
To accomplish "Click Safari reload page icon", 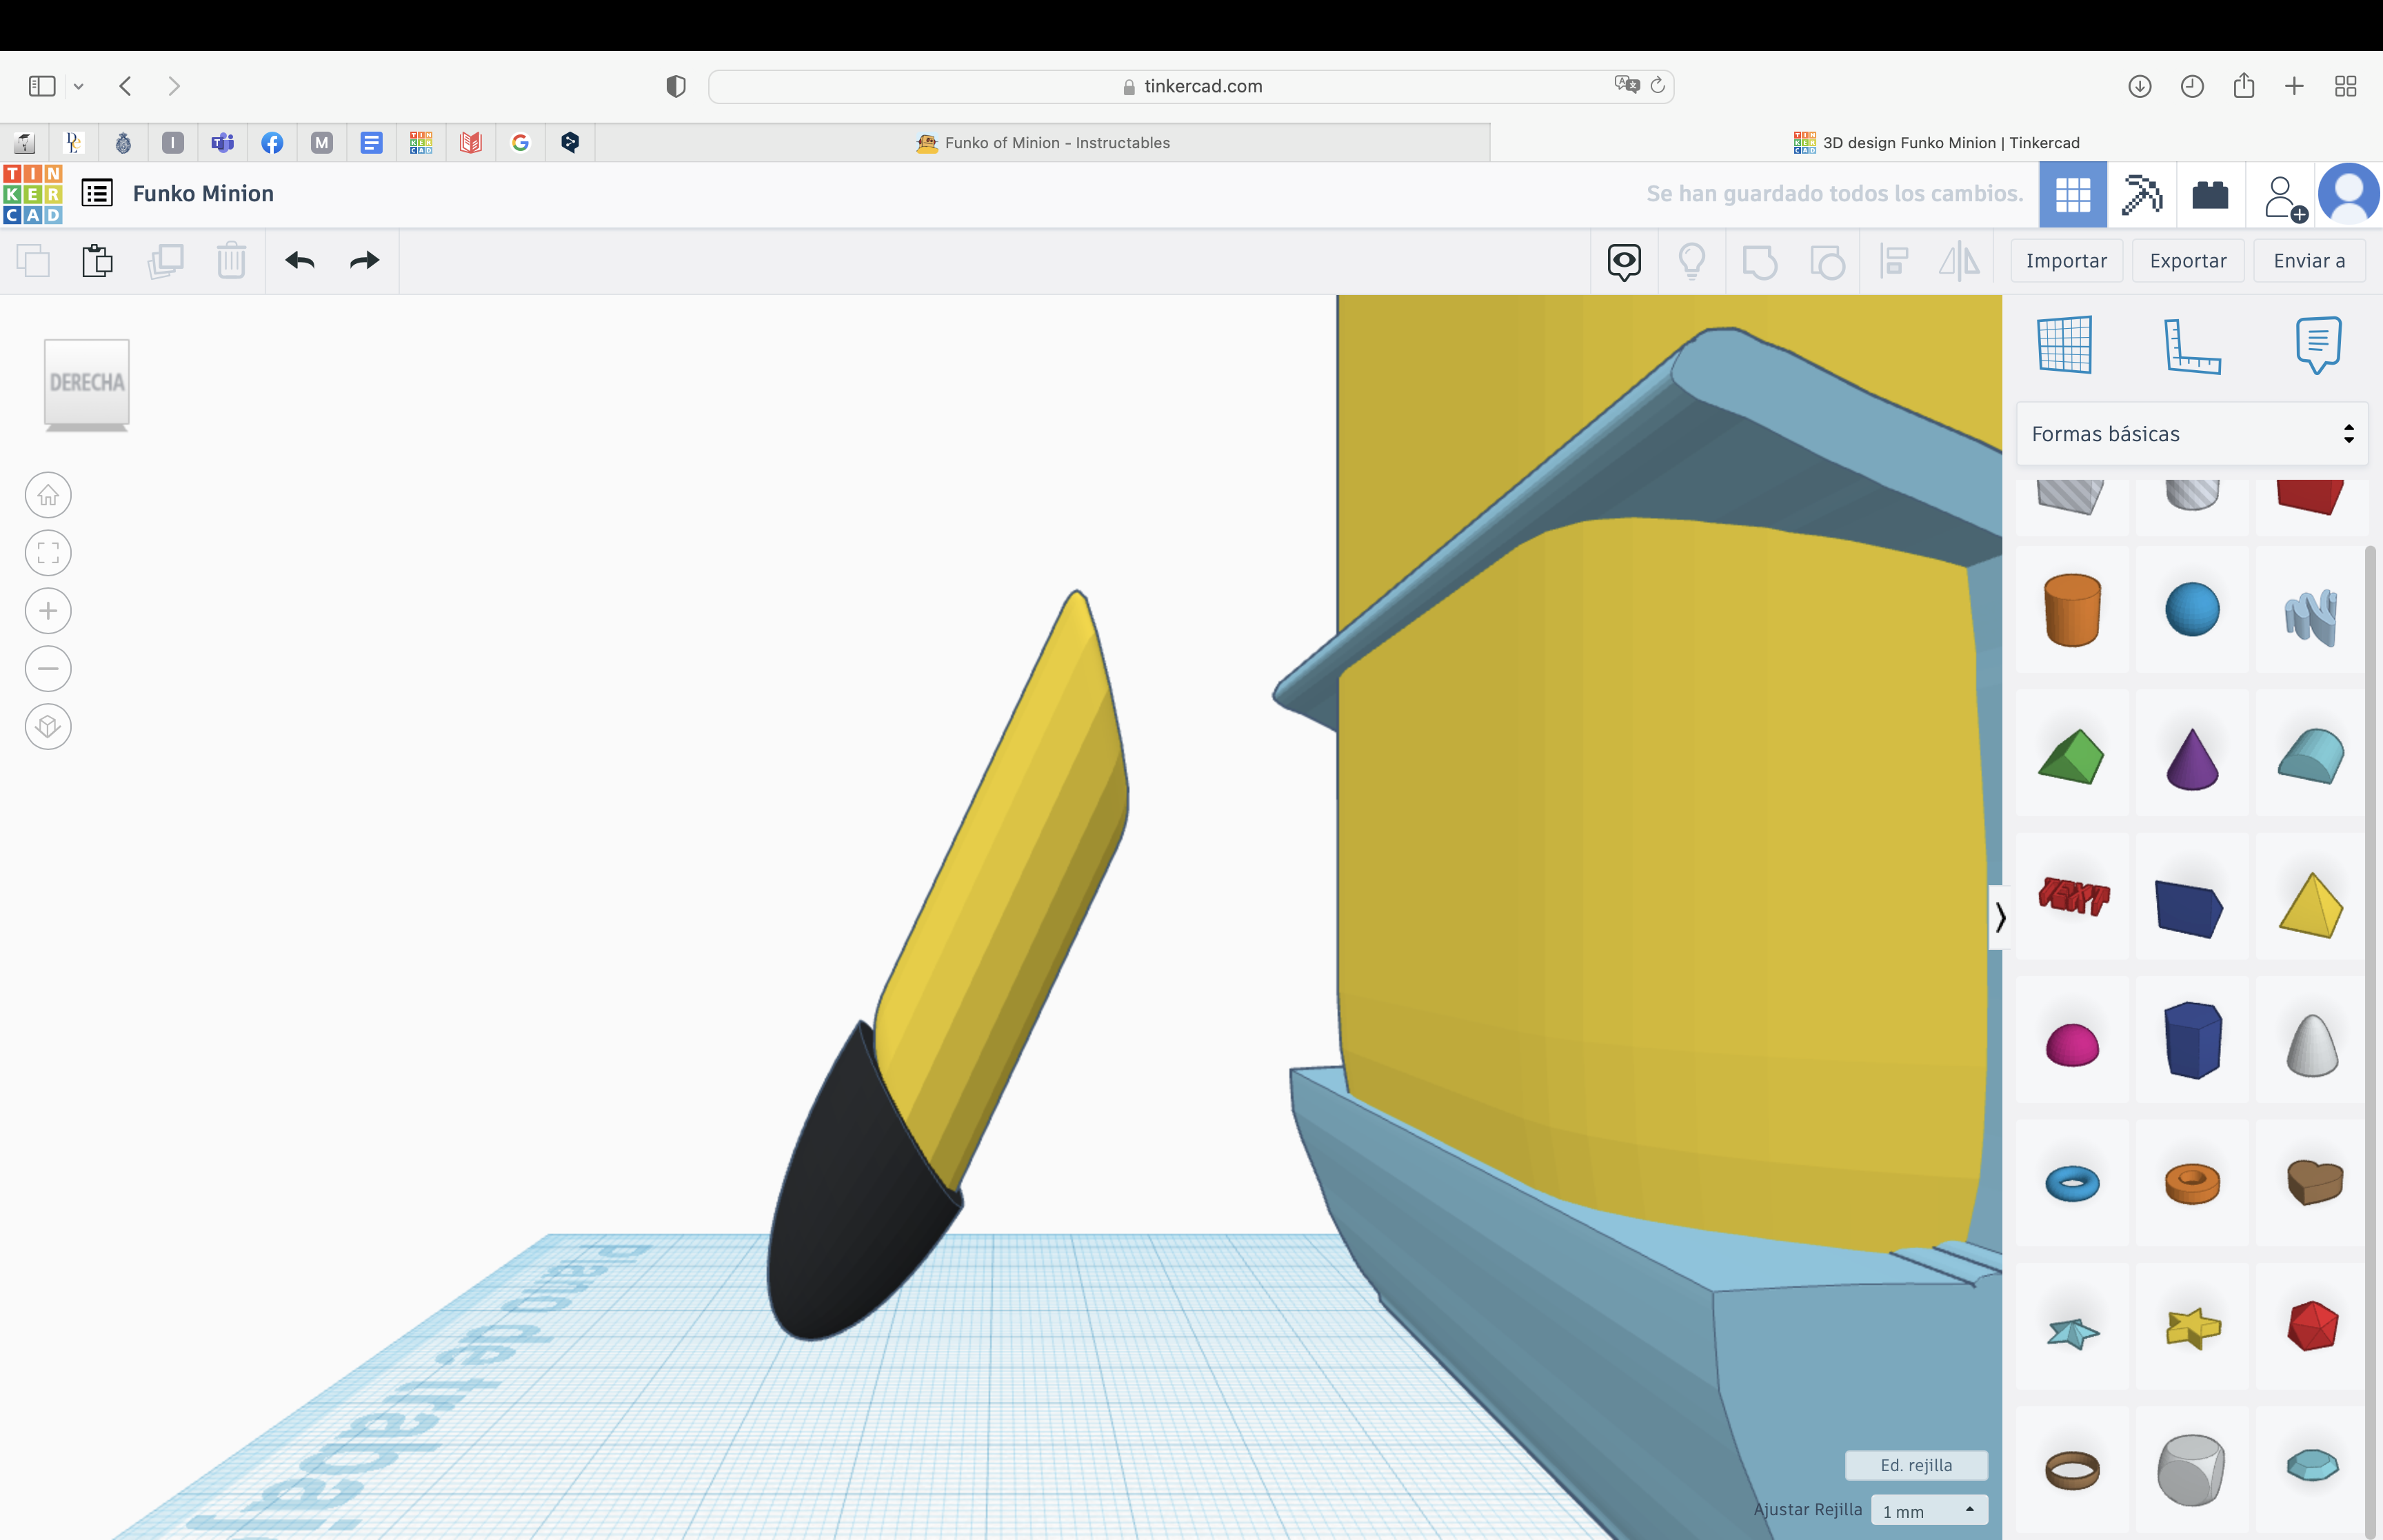I will (x=1657, y=85).
